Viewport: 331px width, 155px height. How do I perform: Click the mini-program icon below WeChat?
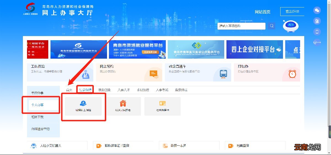(317, 21)
